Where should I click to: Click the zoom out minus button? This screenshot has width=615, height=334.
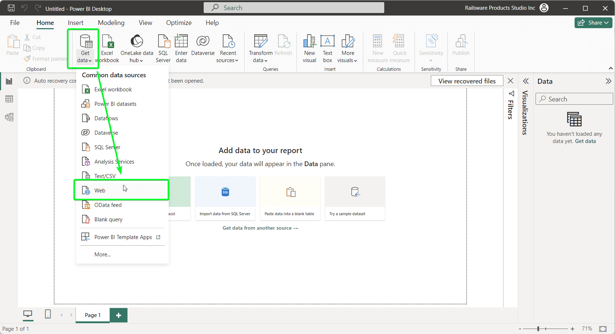click(x=520, y=329)
